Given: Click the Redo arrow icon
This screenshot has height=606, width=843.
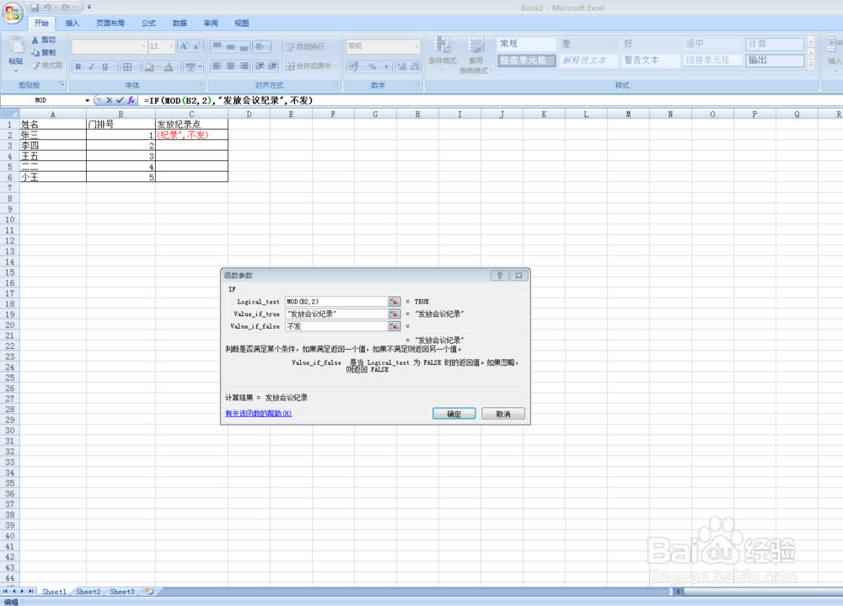Looking at the screenshot, I should coord(66,8).
